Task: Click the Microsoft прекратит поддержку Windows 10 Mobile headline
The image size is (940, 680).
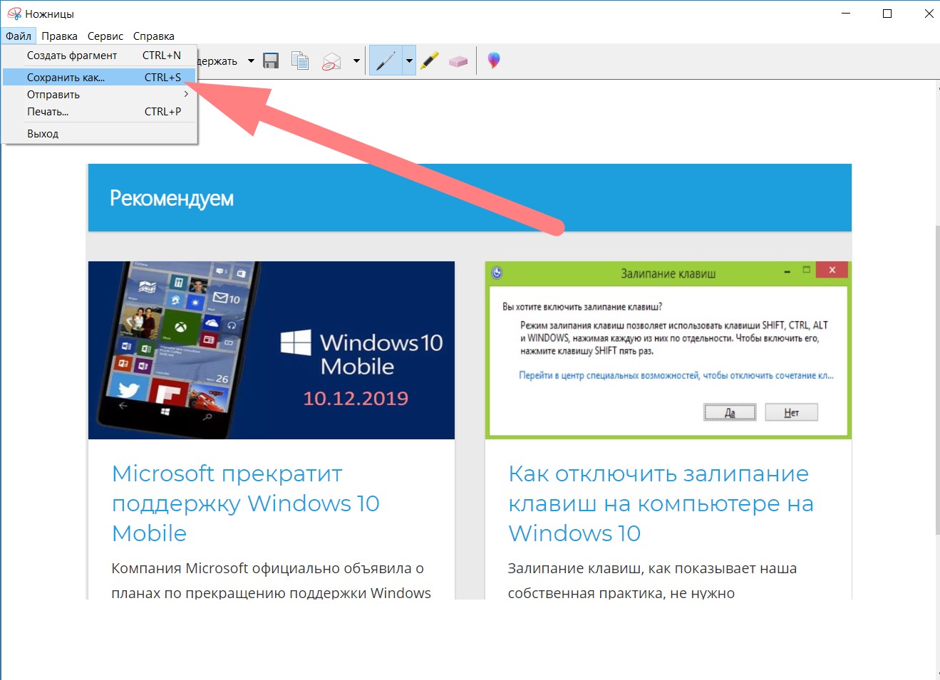Action: point(246,503)
